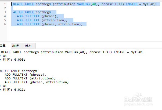
Task: Click line number 3 in the gutter
Action: [x=5, y=12]
